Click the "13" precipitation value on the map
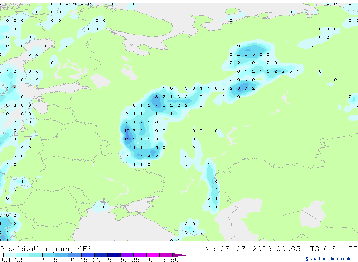Viewport: 358px width, 262px height. click(127, 131)
